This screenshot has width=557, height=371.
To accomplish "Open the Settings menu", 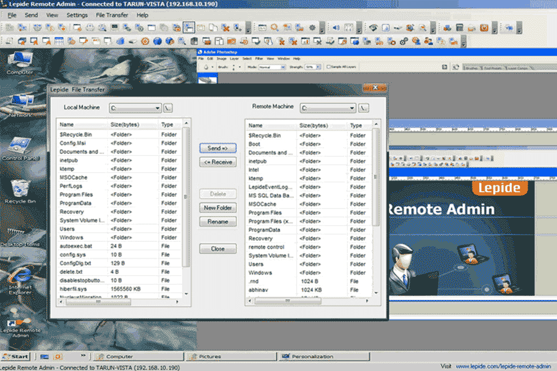I will point(77,15).
